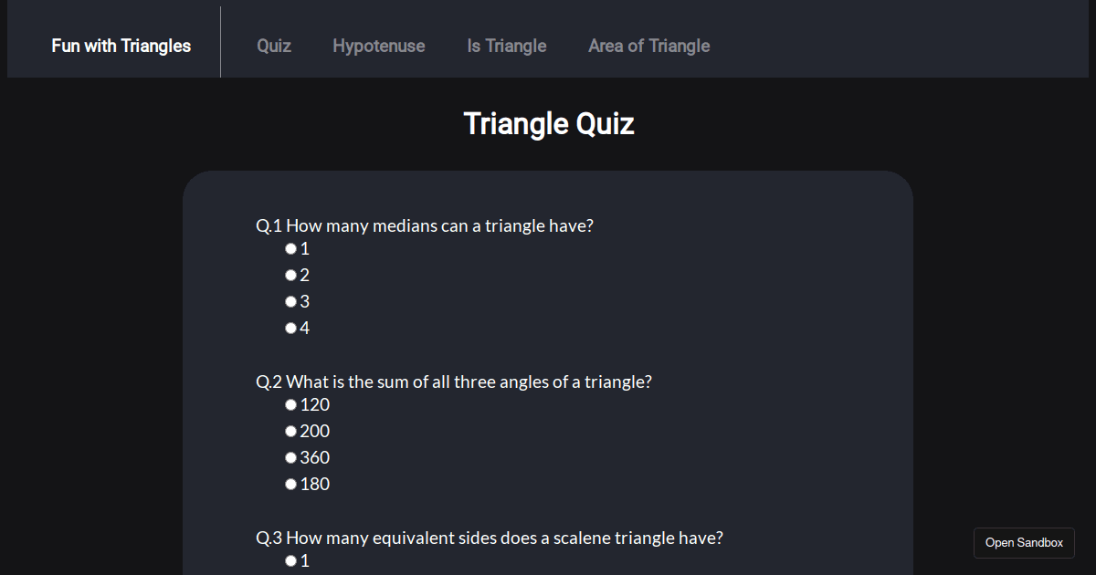Click the Triangle Quiz heading
This screenshot has width=1096, height=575.
point(548,123)
